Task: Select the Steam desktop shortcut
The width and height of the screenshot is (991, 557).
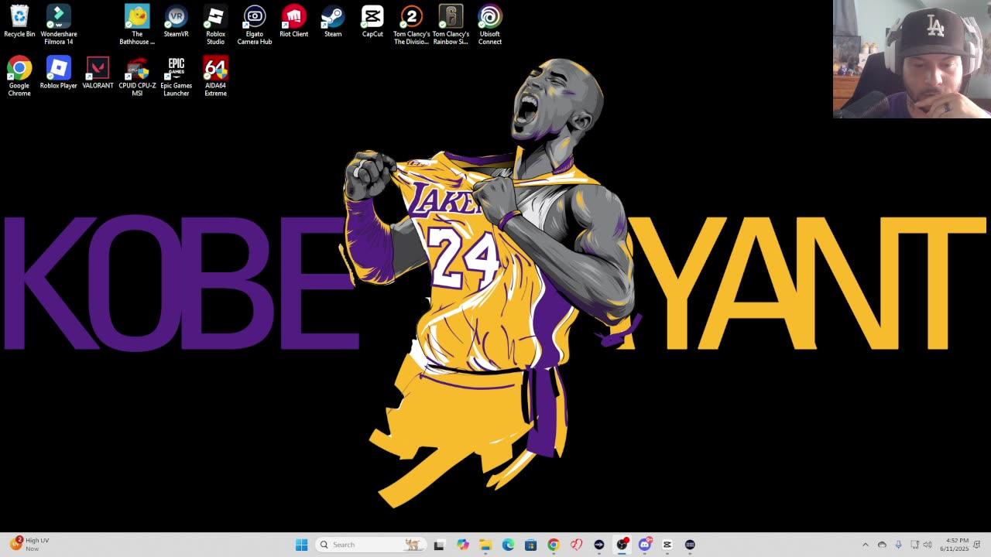Action: [x=333, y=22]
